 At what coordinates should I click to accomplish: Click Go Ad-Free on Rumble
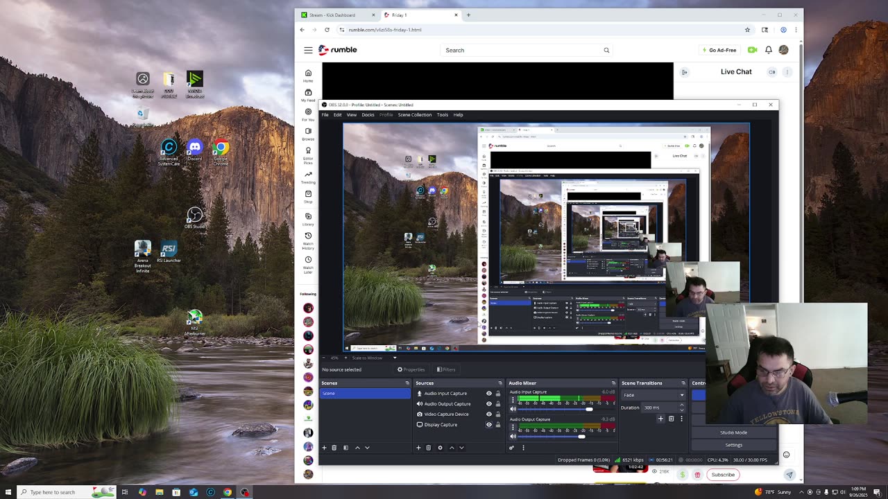pyautogui.click(x=719, y=50)
